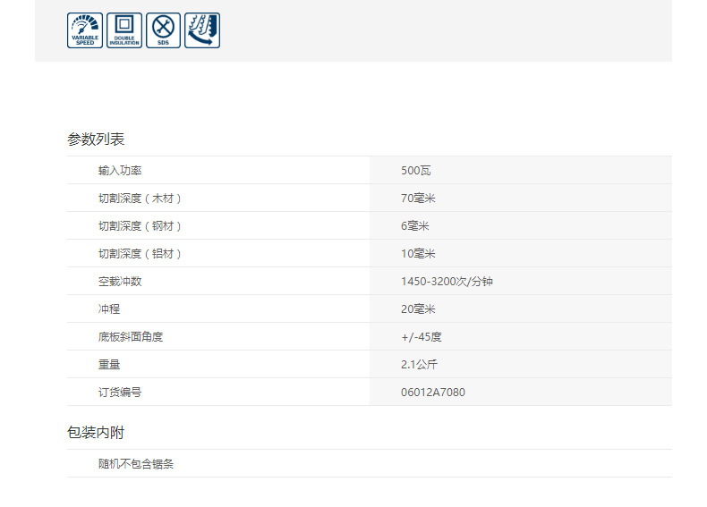707x507 pixels.
Task: Click the 1450-3200次/分钟 value
Action: click(447, 281)
